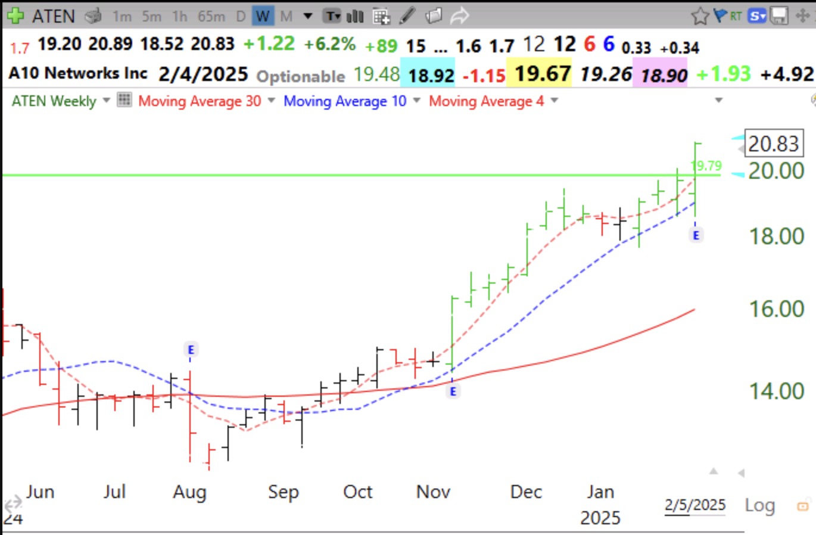Open the Moving Average 30 dropdown

(x=271, y=101)
